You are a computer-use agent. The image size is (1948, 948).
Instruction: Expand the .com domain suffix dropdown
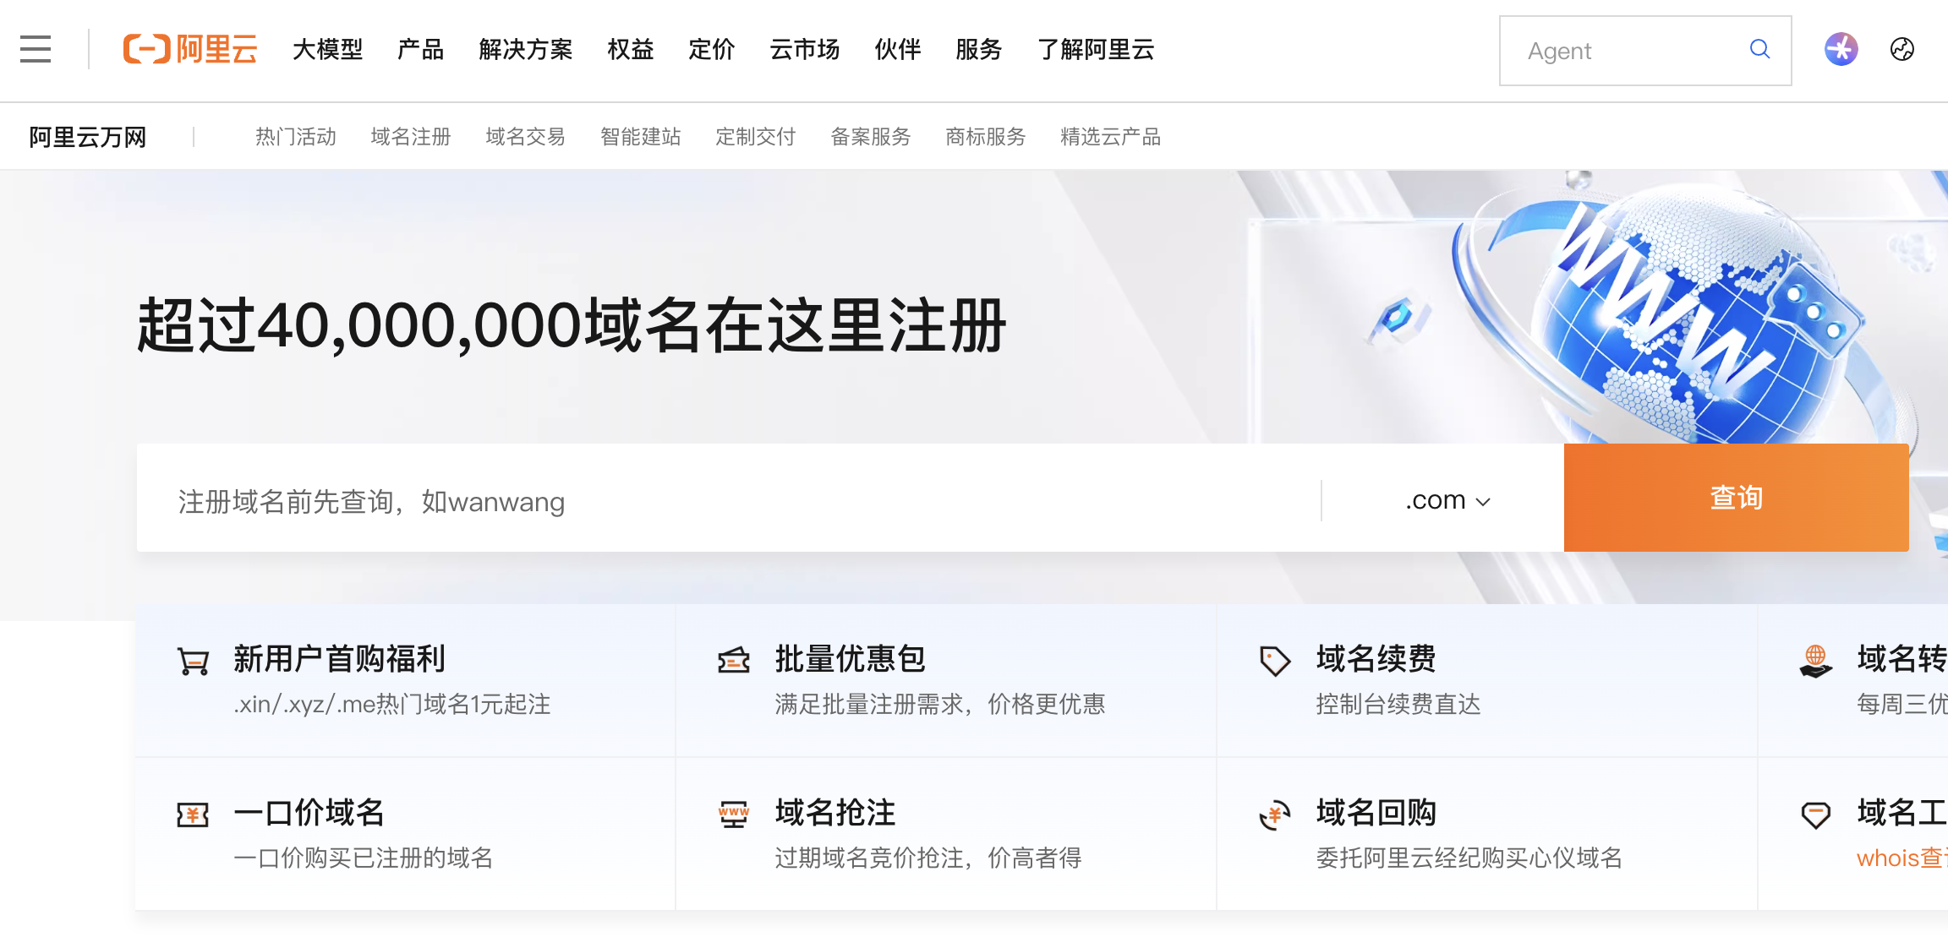click(x=1447, y=499)
